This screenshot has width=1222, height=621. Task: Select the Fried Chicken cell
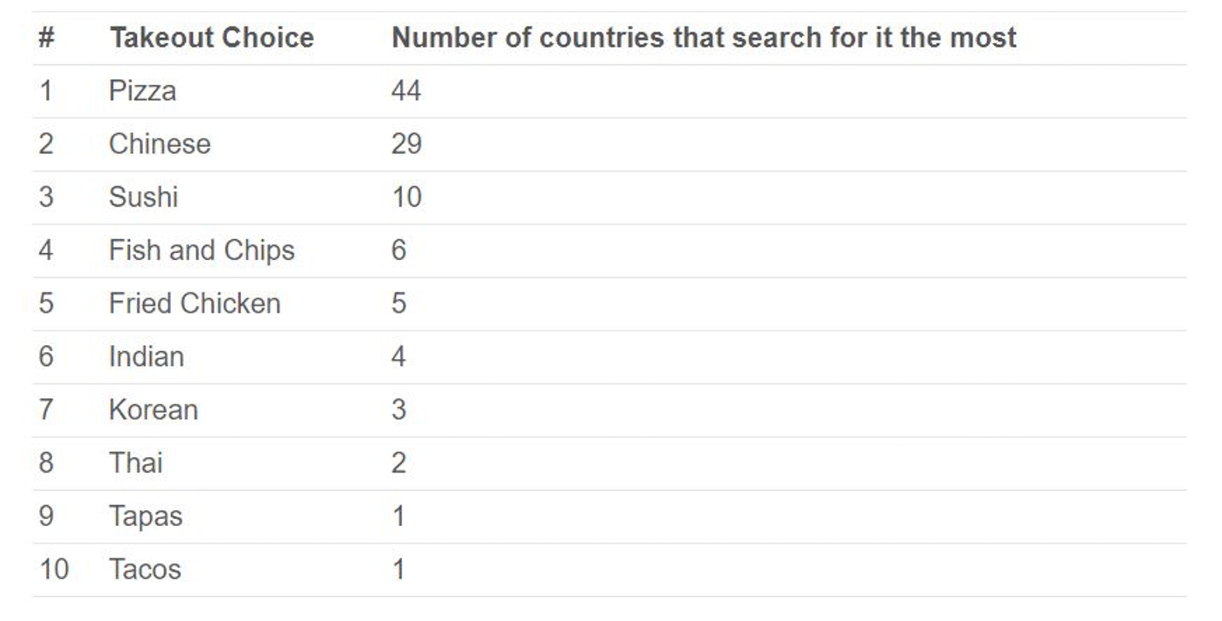click(x=195, y=303)
